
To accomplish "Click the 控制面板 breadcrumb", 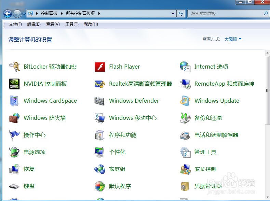I will point(49,13).
